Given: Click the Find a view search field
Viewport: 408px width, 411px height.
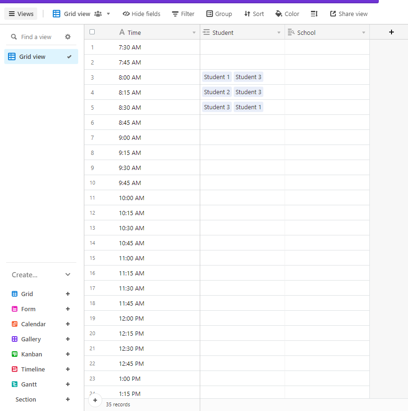Looking at the screenshot, I should pyautogui.click(x=36, y=37).
